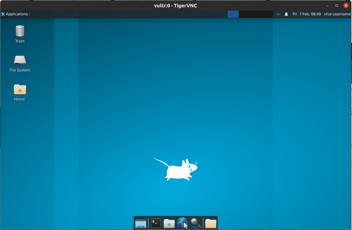Minimize the TigerVNC window
The height and width of the screenshot is (230, 352).
coord(328,5)
